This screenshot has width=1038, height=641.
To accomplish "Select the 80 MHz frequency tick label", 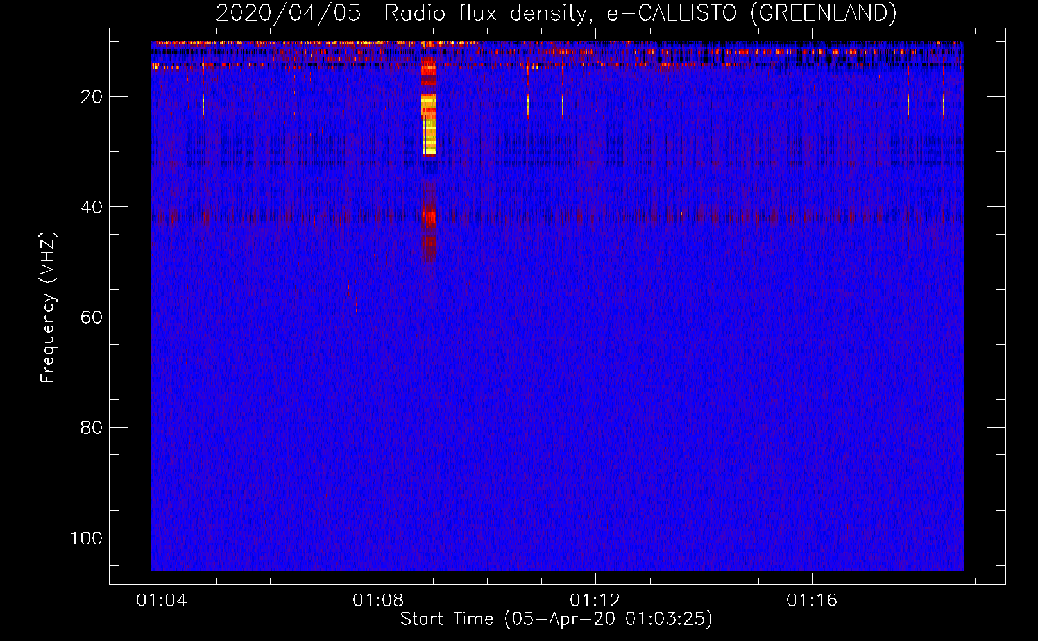I will point(92,428).
